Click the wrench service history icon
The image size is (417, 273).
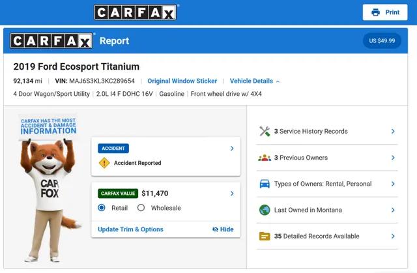click(x=265, y=132)
